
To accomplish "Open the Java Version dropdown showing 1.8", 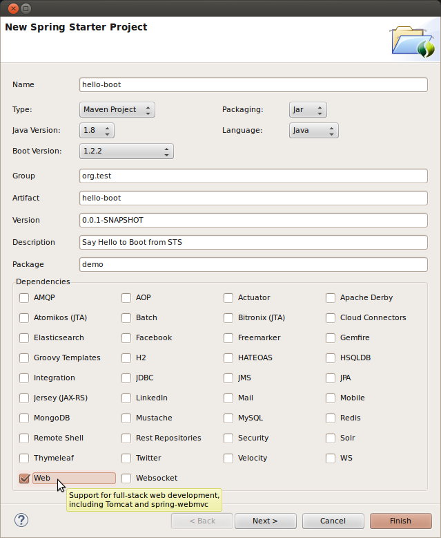I will tap(97, 131).
